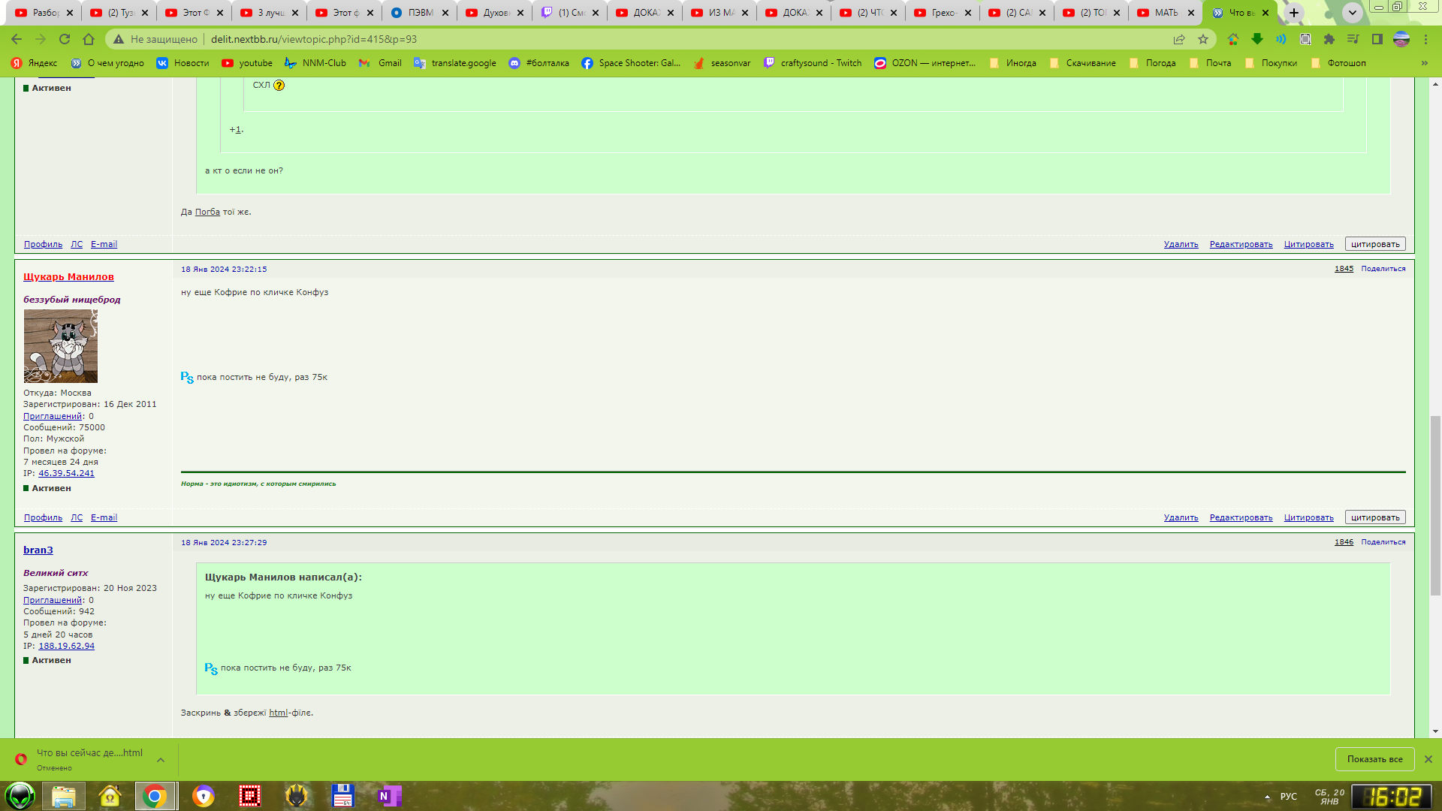Click цитировать button in Щукарь Манилов's post

(x=1375, y=517)
